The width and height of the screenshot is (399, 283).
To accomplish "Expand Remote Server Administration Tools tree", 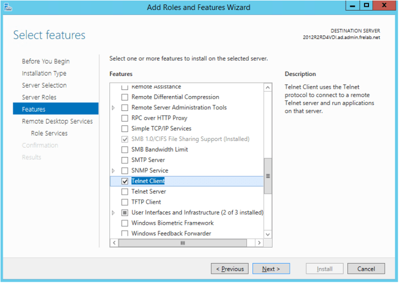I will point(114,108).
